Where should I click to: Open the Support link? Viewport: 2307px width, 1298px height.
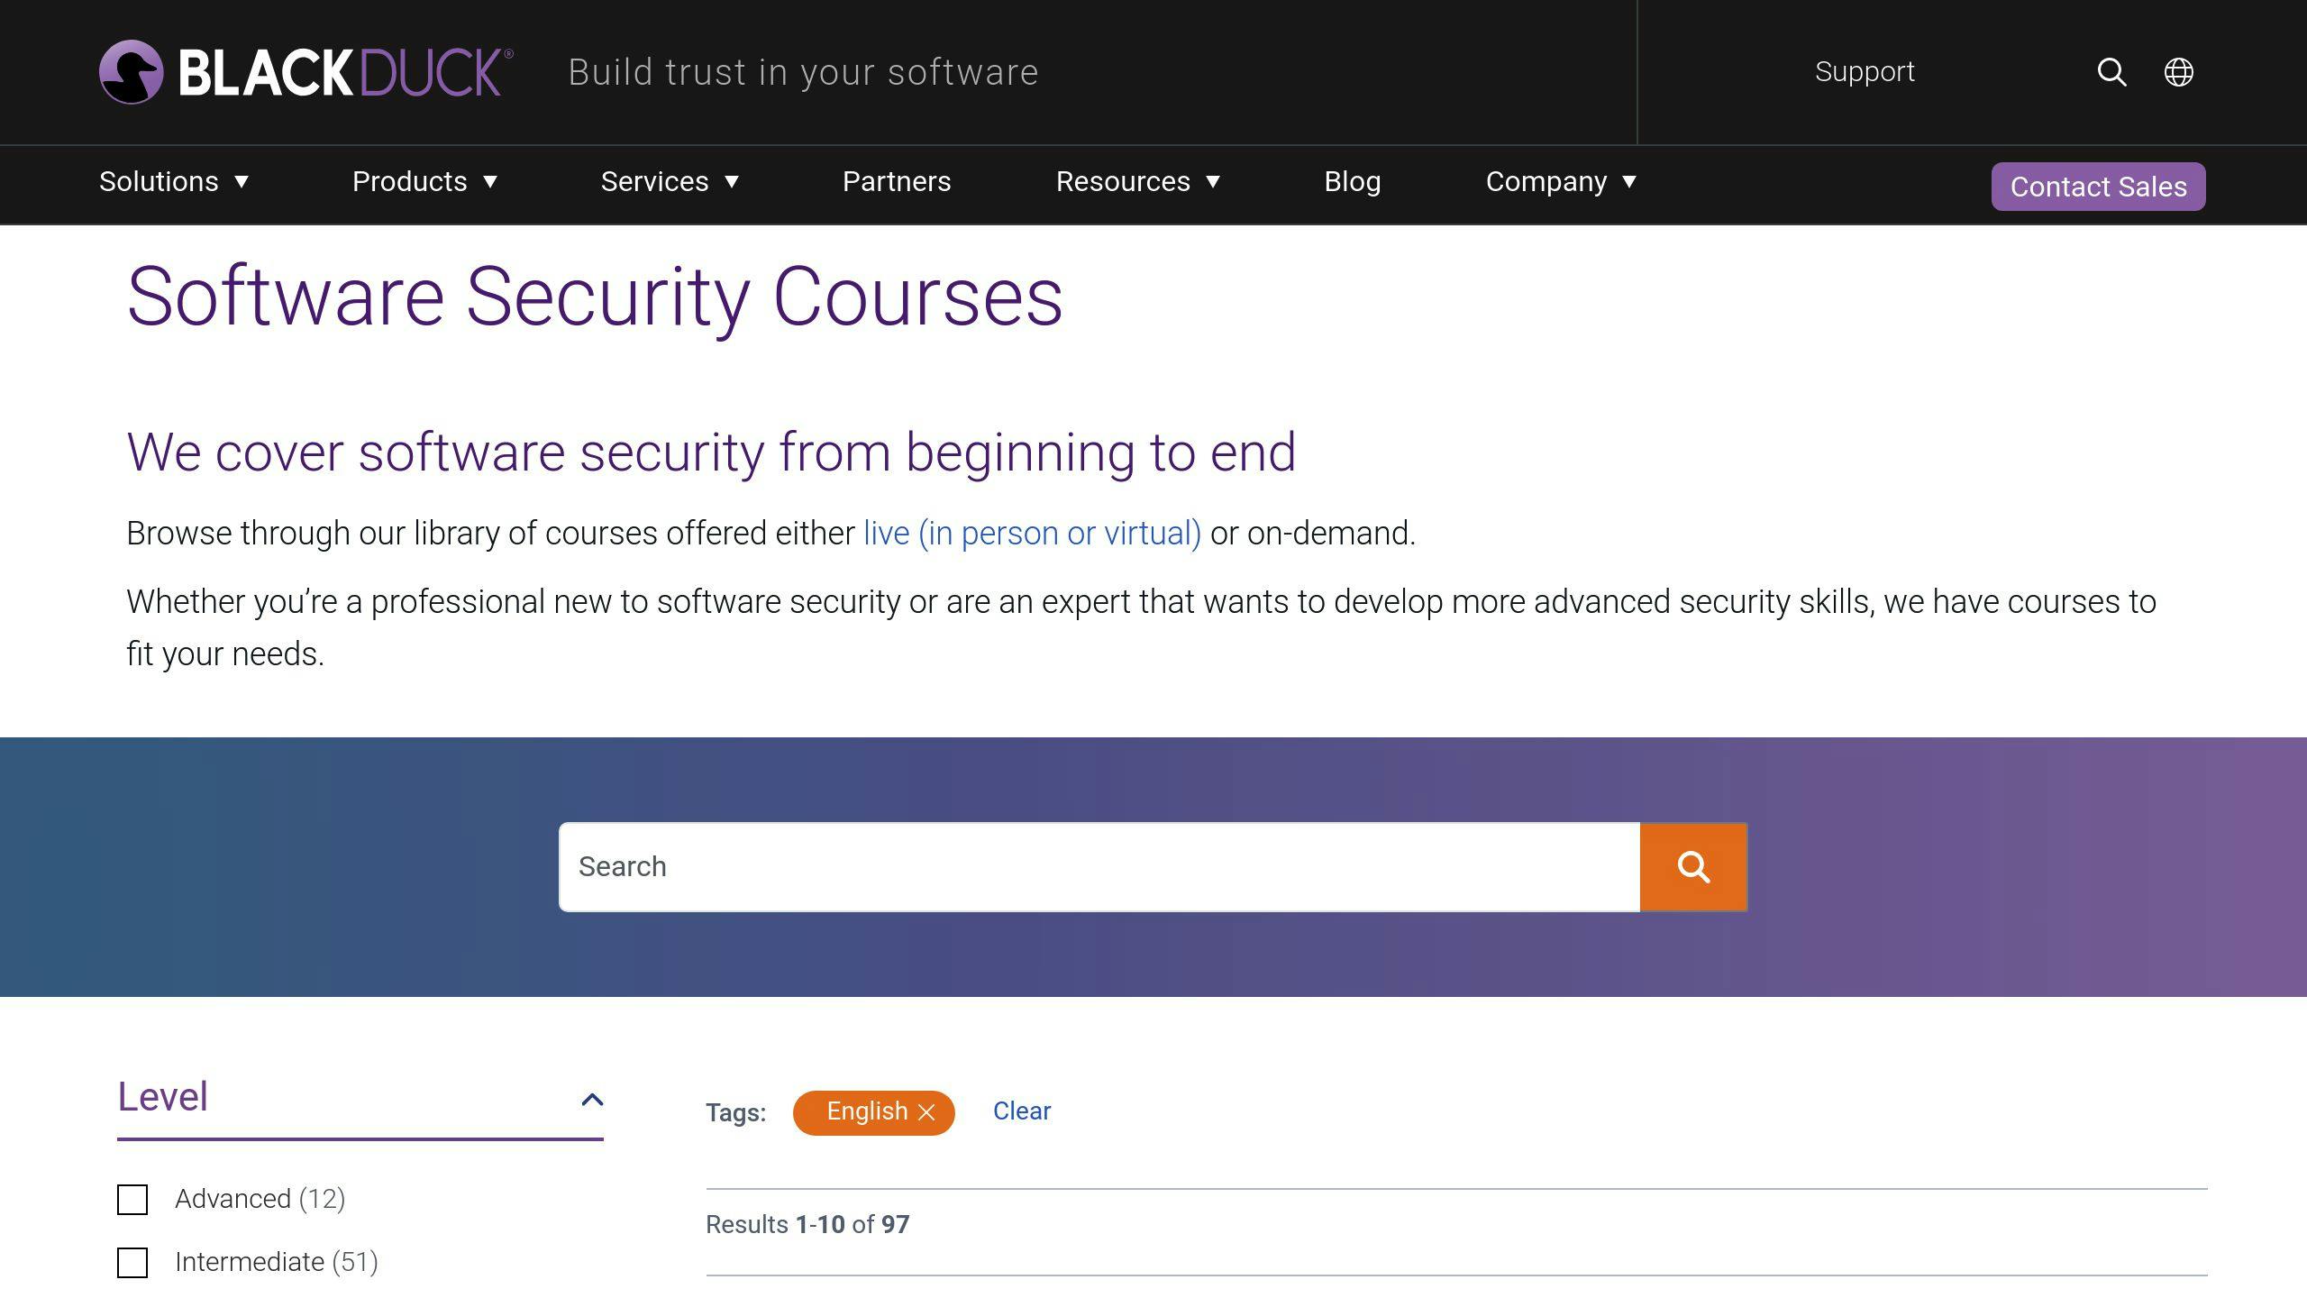[1865, 71]
